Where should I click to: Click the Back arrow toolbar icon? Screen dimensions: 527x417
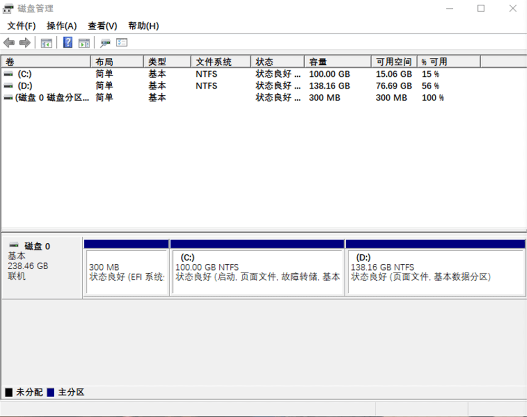click(9, 43)
